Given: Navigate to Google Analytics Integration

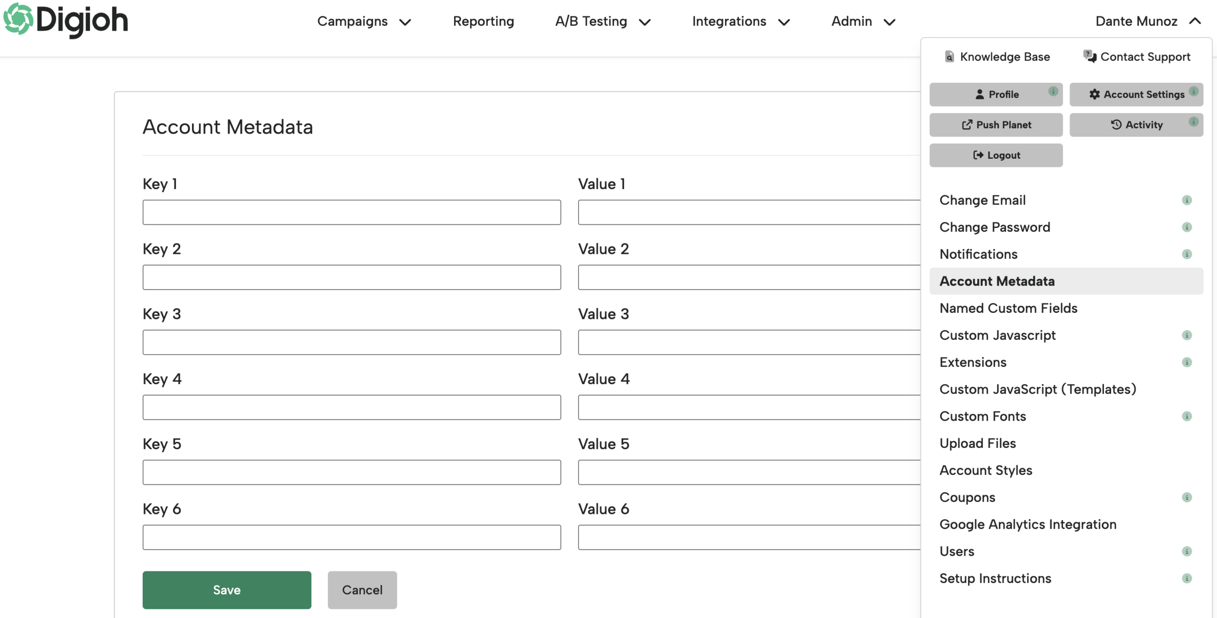Looking at the screenshot, I should 1028,524.
